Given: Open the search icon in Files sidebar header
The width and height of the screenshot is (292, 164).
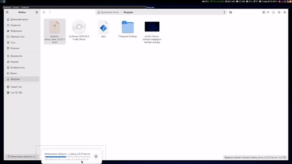Looking at the screenshot, I should pyautogui.click(x=7, y=12).
